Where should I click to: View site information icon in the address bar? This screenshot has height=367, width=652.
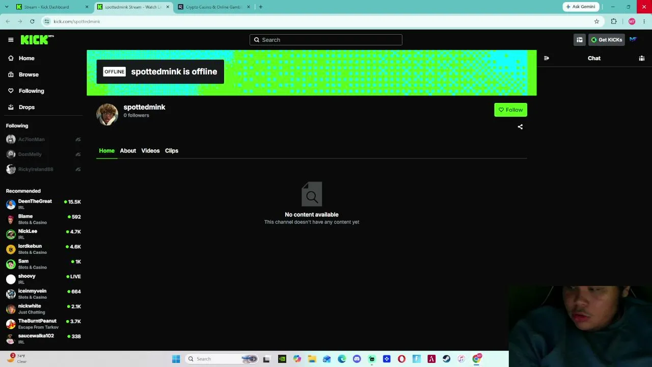47,21
